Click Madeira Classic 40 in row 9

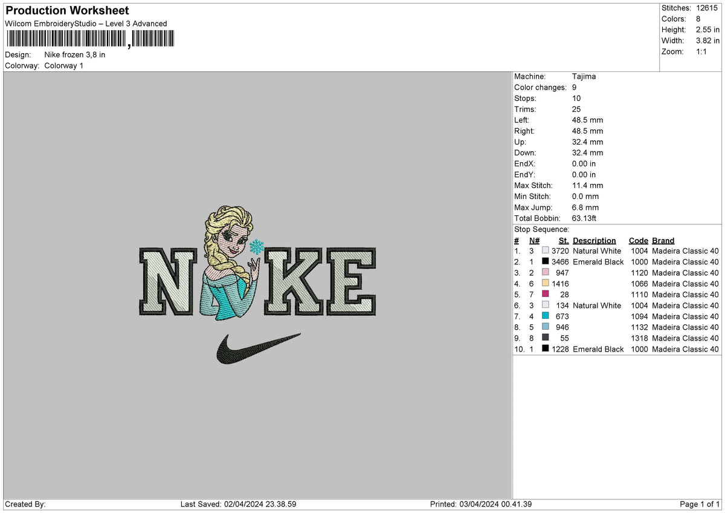coord(686,338)
